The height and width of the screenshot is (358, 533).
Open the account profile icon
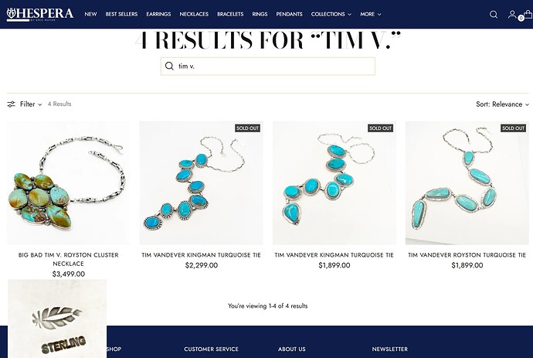point(512,14)
